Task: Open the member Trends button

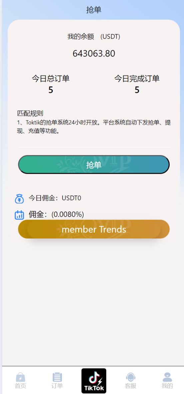Action: [x=94, y=229]
